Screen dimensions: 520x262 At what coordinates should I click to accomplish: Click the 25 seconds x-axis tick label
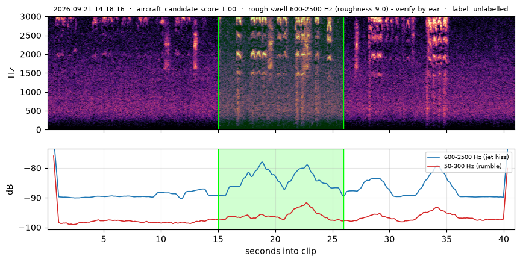pos(333,239)
